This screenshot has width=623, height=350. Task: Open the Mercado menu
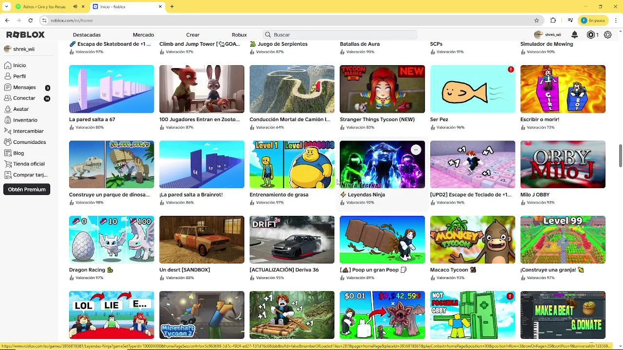pos(143,35)
